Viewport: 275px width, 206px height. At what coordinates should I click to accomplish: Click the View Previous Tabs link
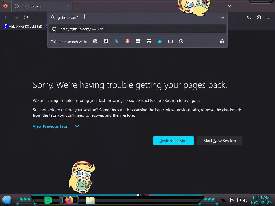pyautogui.click(x=50, y=126)
